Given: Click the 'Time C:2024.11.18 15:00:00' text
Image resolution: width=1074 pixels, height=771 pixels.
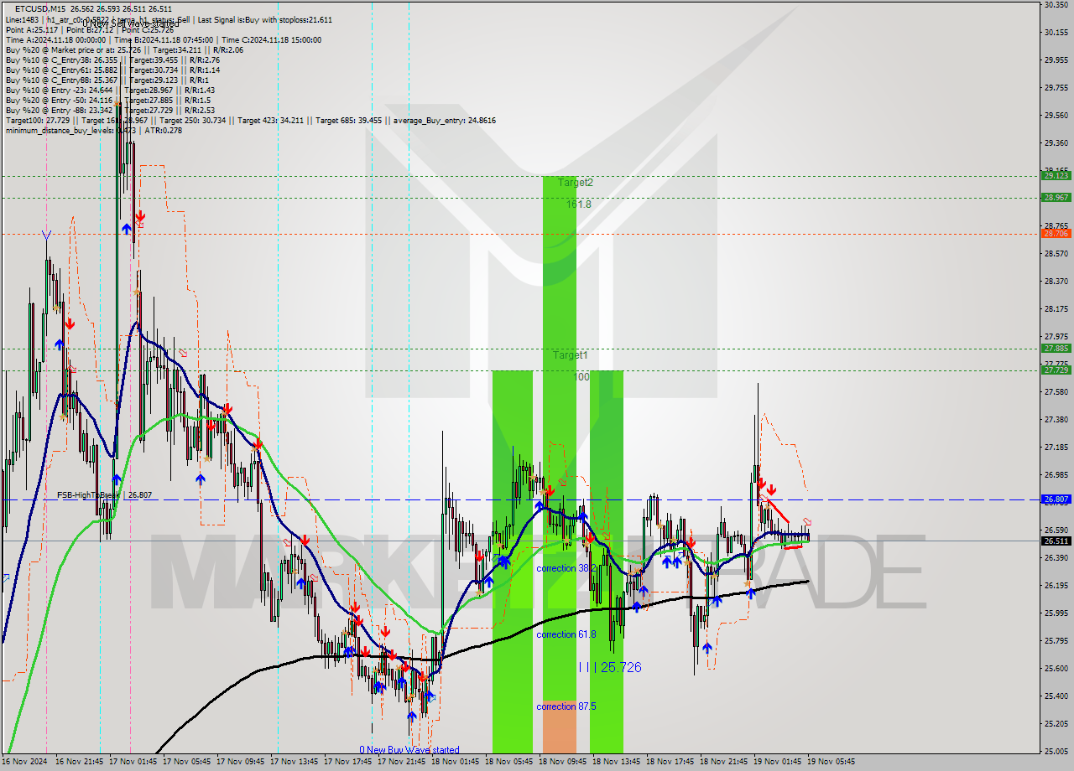Looking at the screenshot, I should (x=272, y=39).
